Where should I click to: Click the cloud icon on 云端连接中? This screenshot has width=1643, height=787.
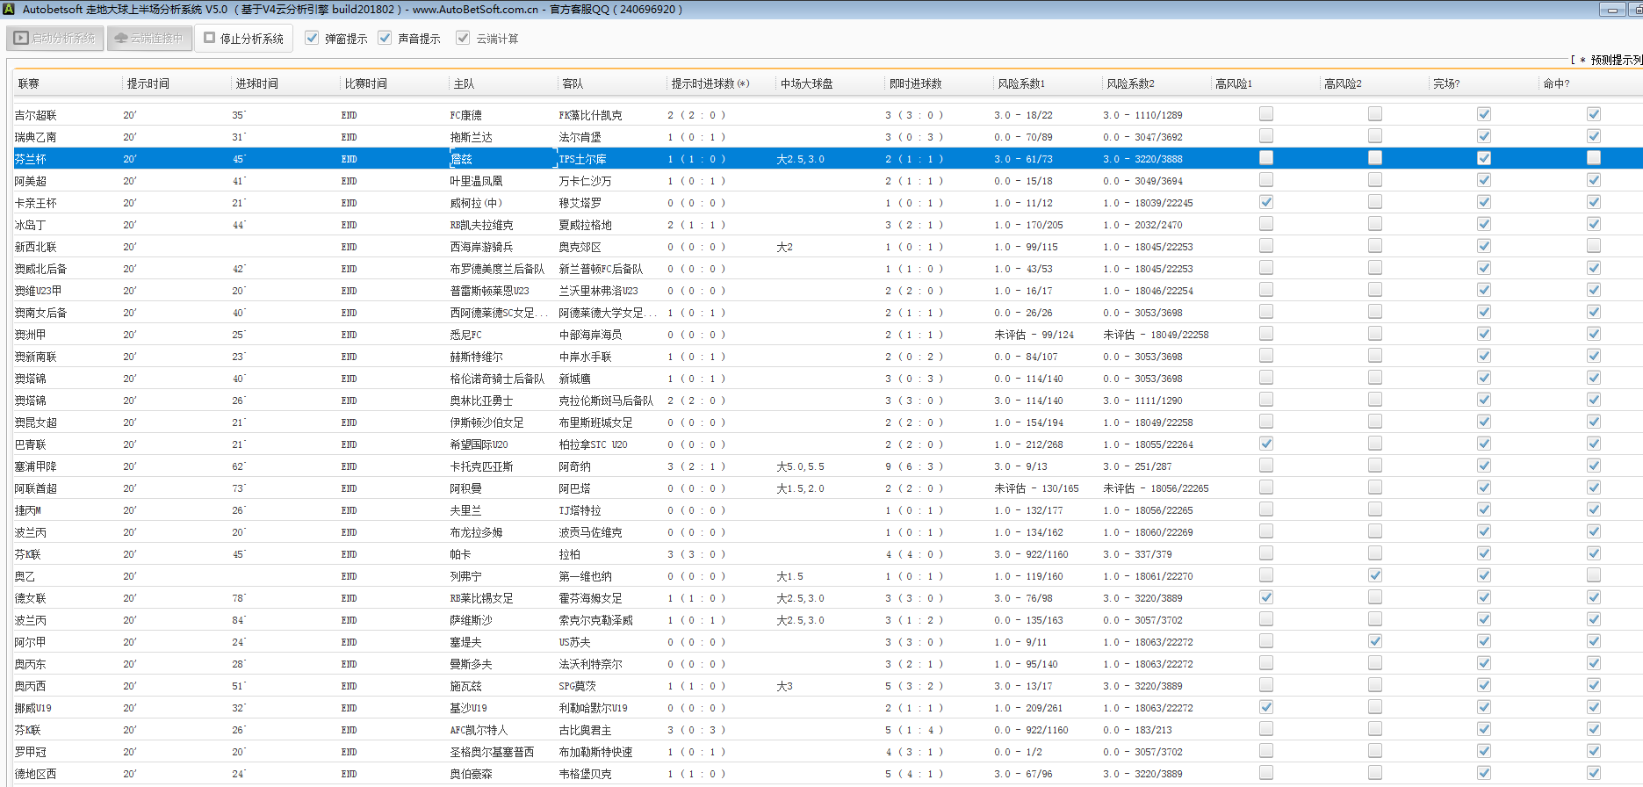click(121, 38)
